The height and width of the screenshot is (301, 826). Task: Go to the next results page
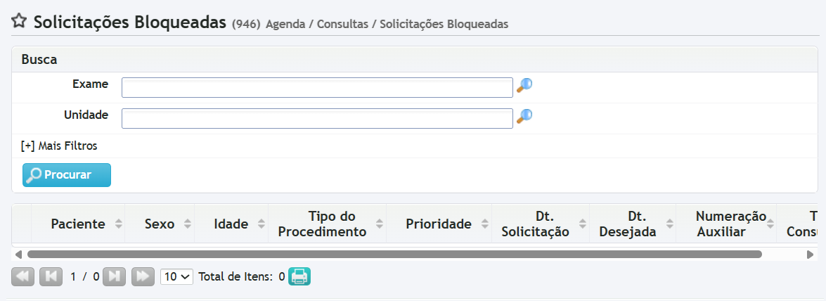pyautogui.click(x=114, y=276)
